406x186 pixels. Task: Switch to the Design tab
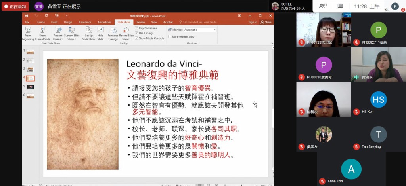68,22
